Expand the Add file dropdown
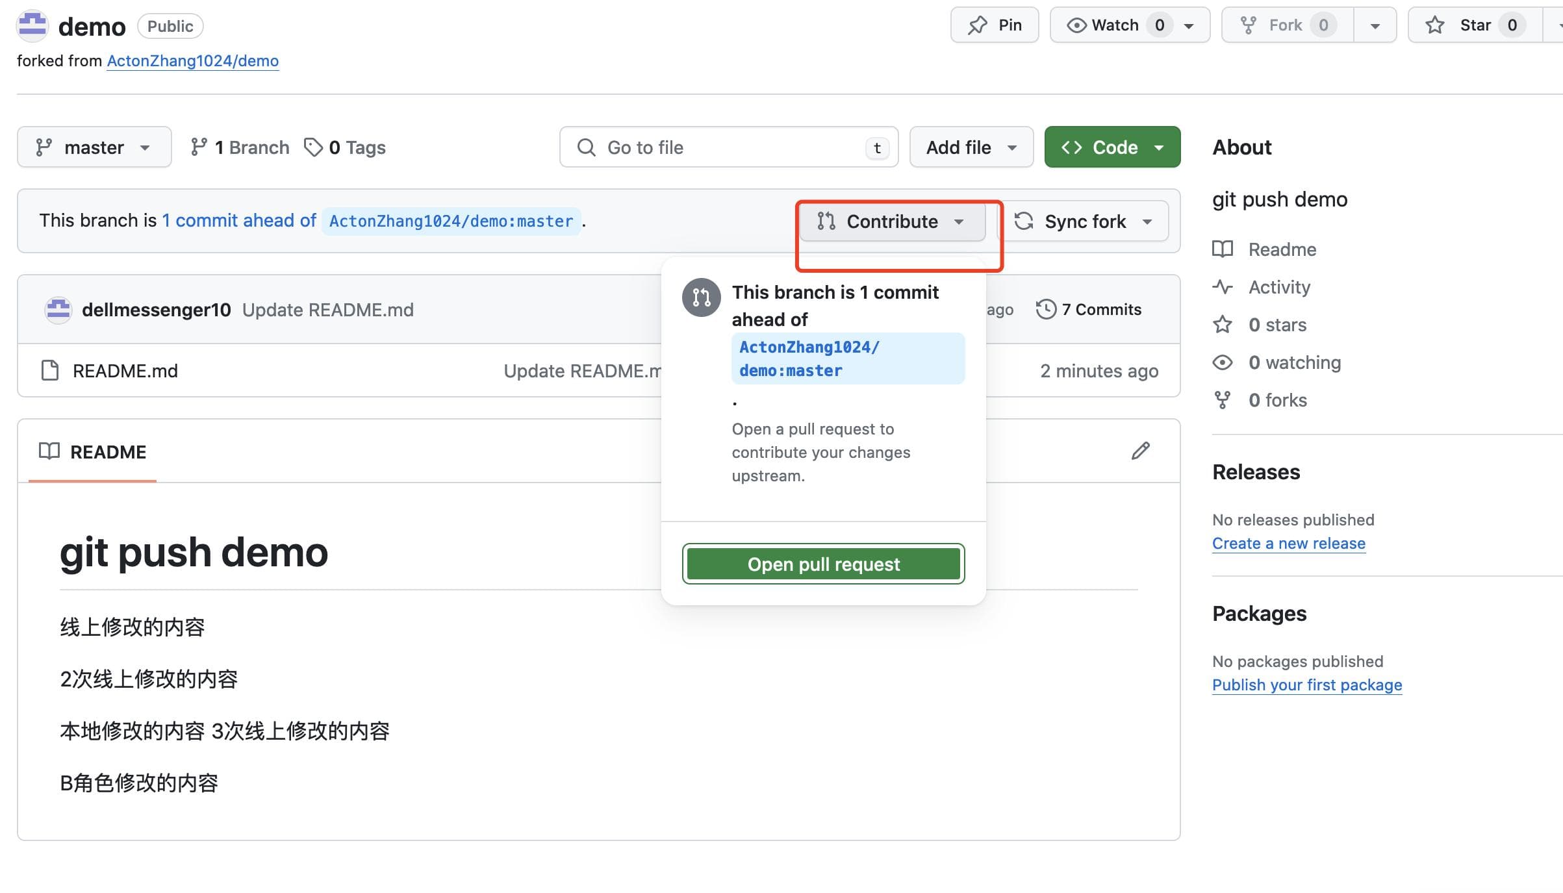The height and width of the screenshot is (893, 1563). pyautogui.click(x=971, y=147)
